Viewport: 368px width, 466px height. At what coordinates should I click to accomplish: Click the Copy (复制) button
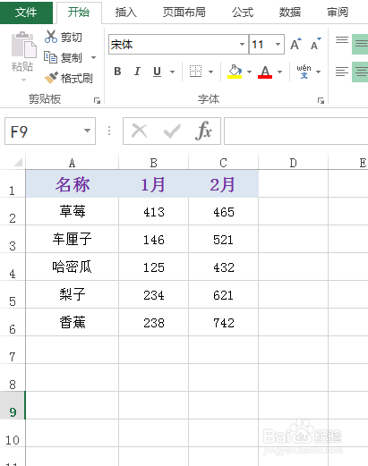(x=63, y=57)
